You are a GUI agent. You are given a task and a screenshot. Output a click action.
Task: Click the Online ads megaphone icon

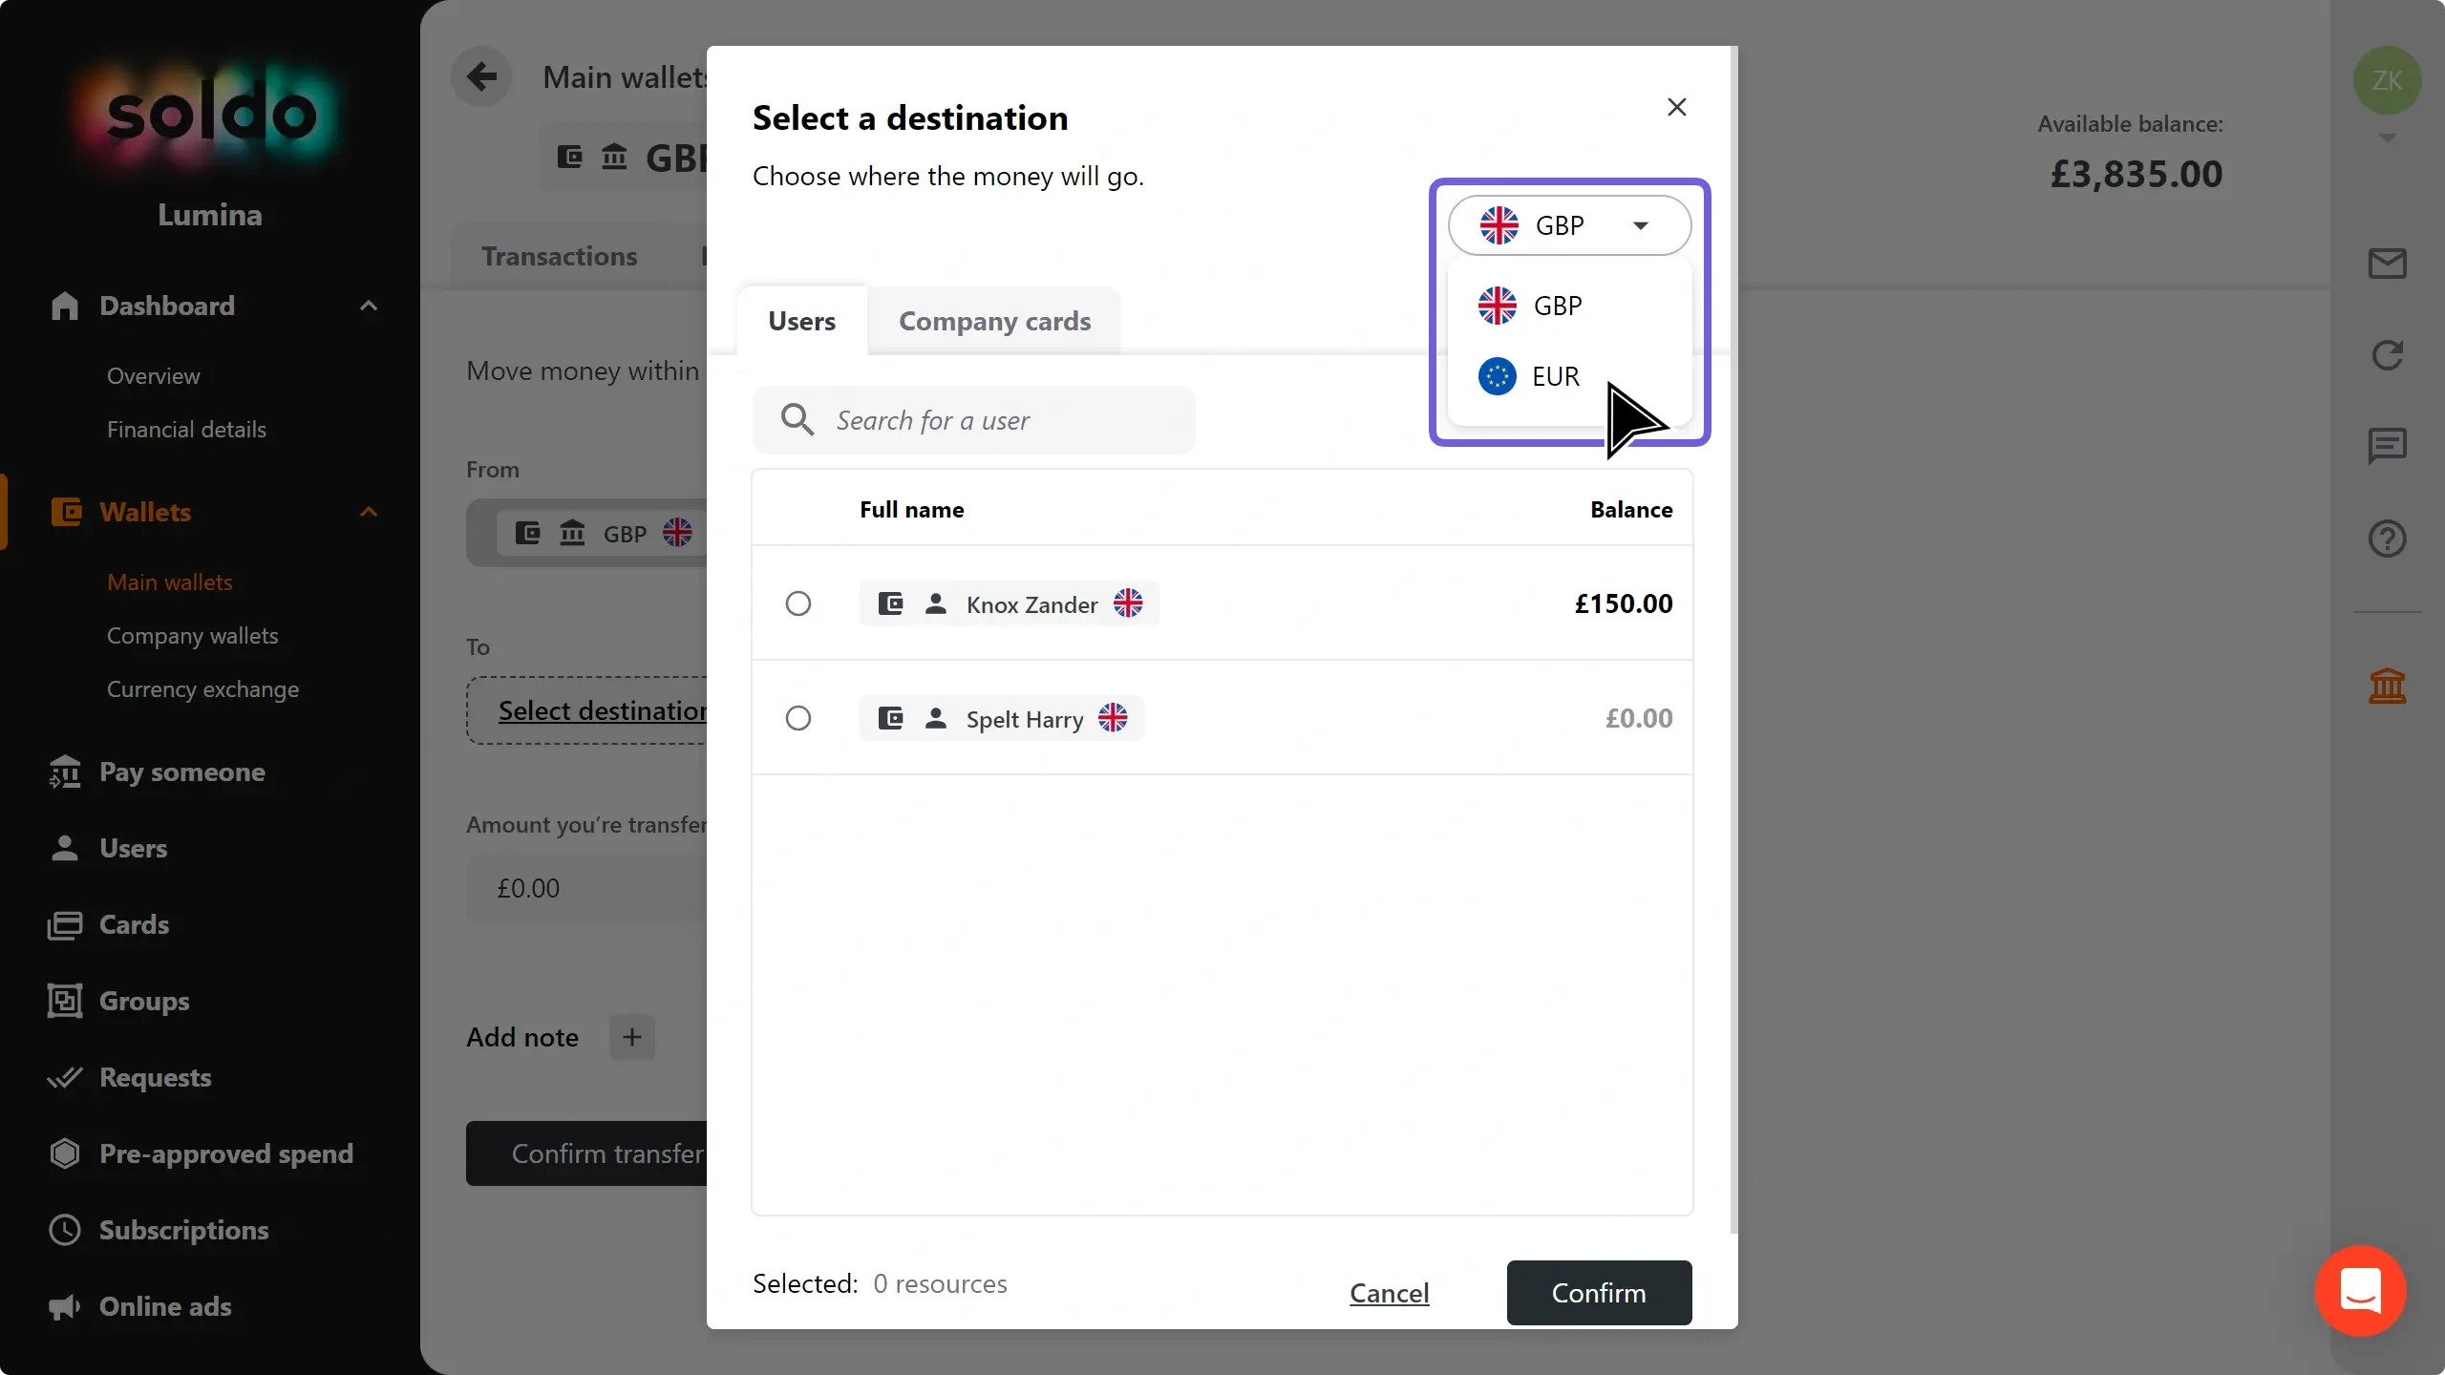[65, 1306]
